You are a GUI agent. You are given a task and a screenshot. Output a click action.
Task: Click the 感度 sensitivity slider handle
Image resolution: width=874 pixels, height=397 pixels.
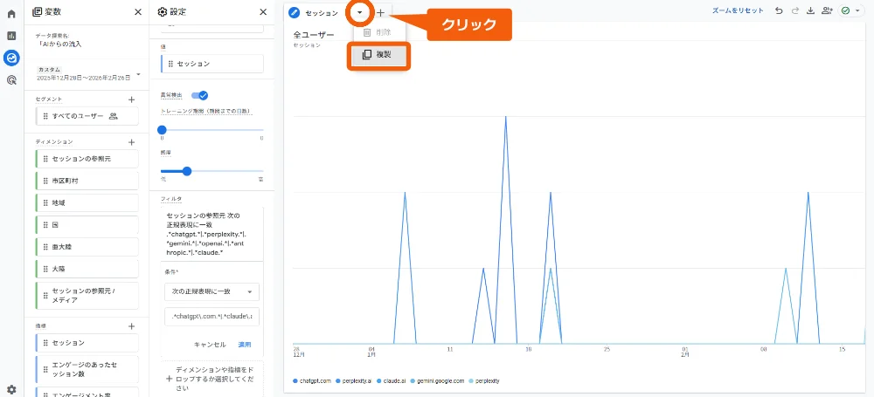(x=186, y=171)
